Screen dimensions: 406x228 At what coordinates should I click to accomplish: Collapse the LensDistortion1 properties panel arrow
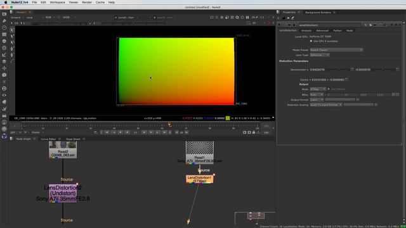(279, 25)
